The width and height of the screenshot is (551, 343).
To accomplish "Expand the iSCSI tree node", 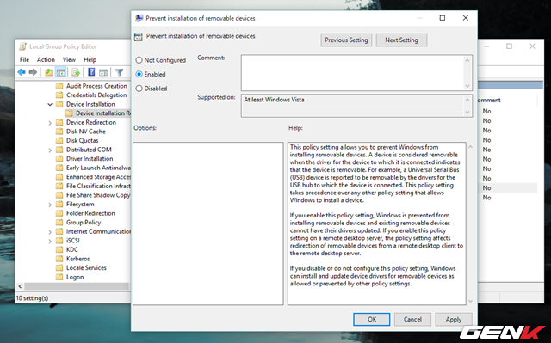I will (50, 241).
